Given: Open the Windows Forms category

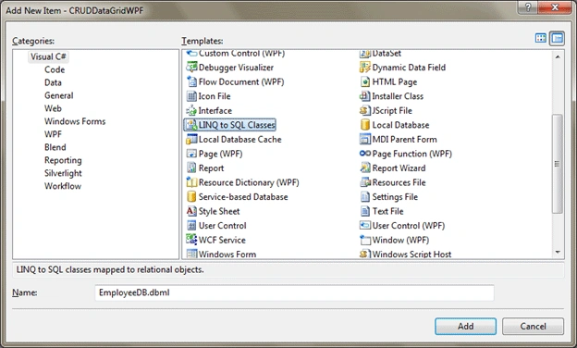Looking at the screenshot, I should pos(75,121).
